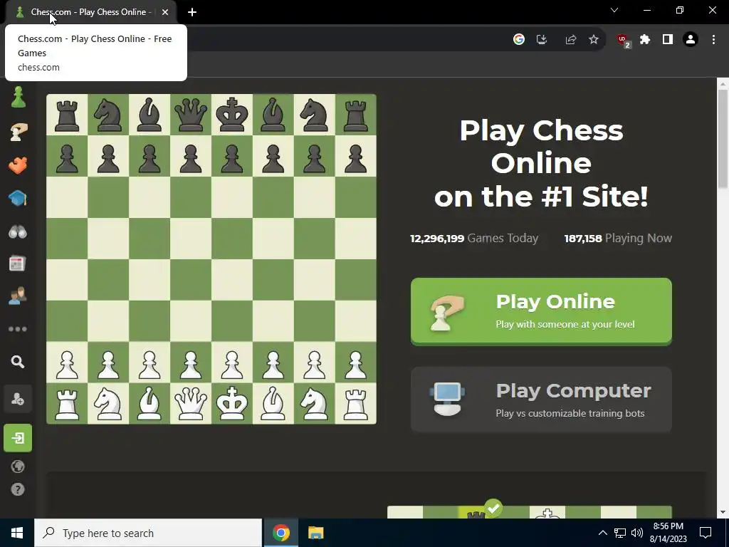
Task: Bookmark this page with the star icon
Action: coord(594,40)
